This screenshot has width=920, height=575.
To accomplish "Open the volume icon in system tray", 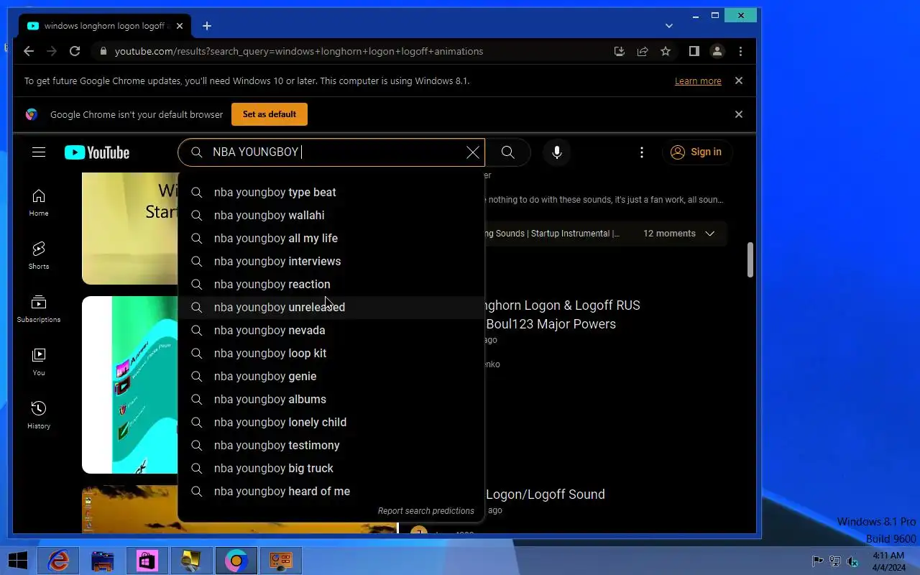I will [x=852, y=561].
